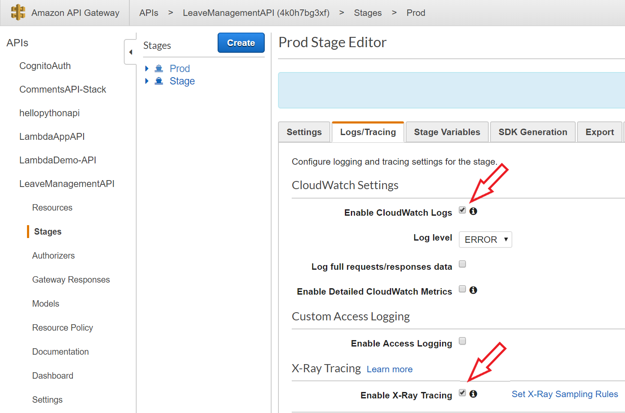Screen dimensions: 625x413
Task: Click the Custom Access Logging heading
Action: pos(350,317)
